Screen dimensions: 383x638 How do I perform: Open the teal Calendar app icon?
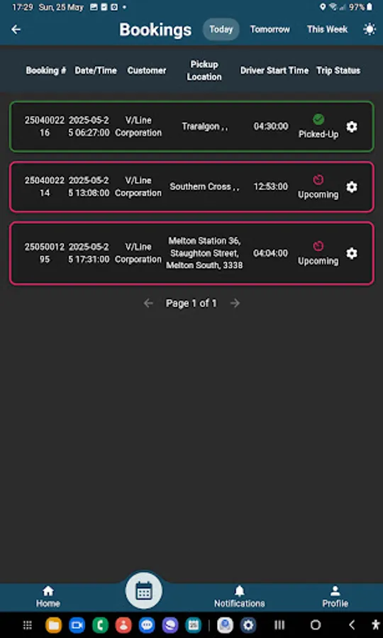coord(194,625)
